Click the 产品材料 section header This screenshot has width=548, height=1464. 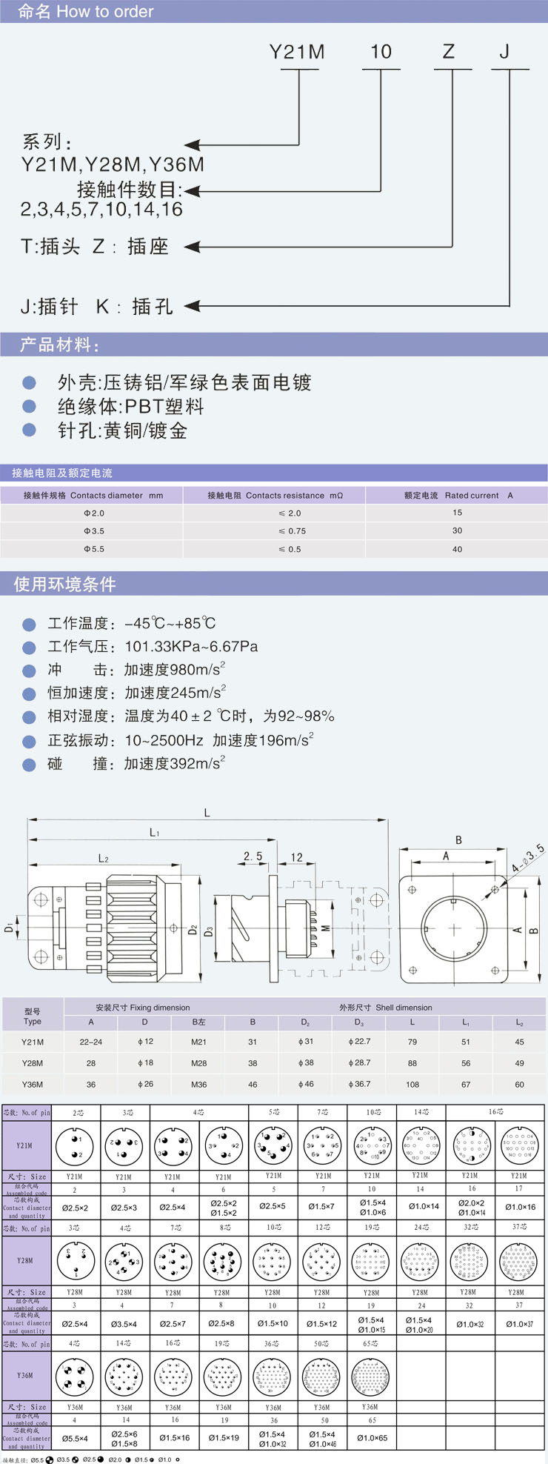[x=59, y=345]
